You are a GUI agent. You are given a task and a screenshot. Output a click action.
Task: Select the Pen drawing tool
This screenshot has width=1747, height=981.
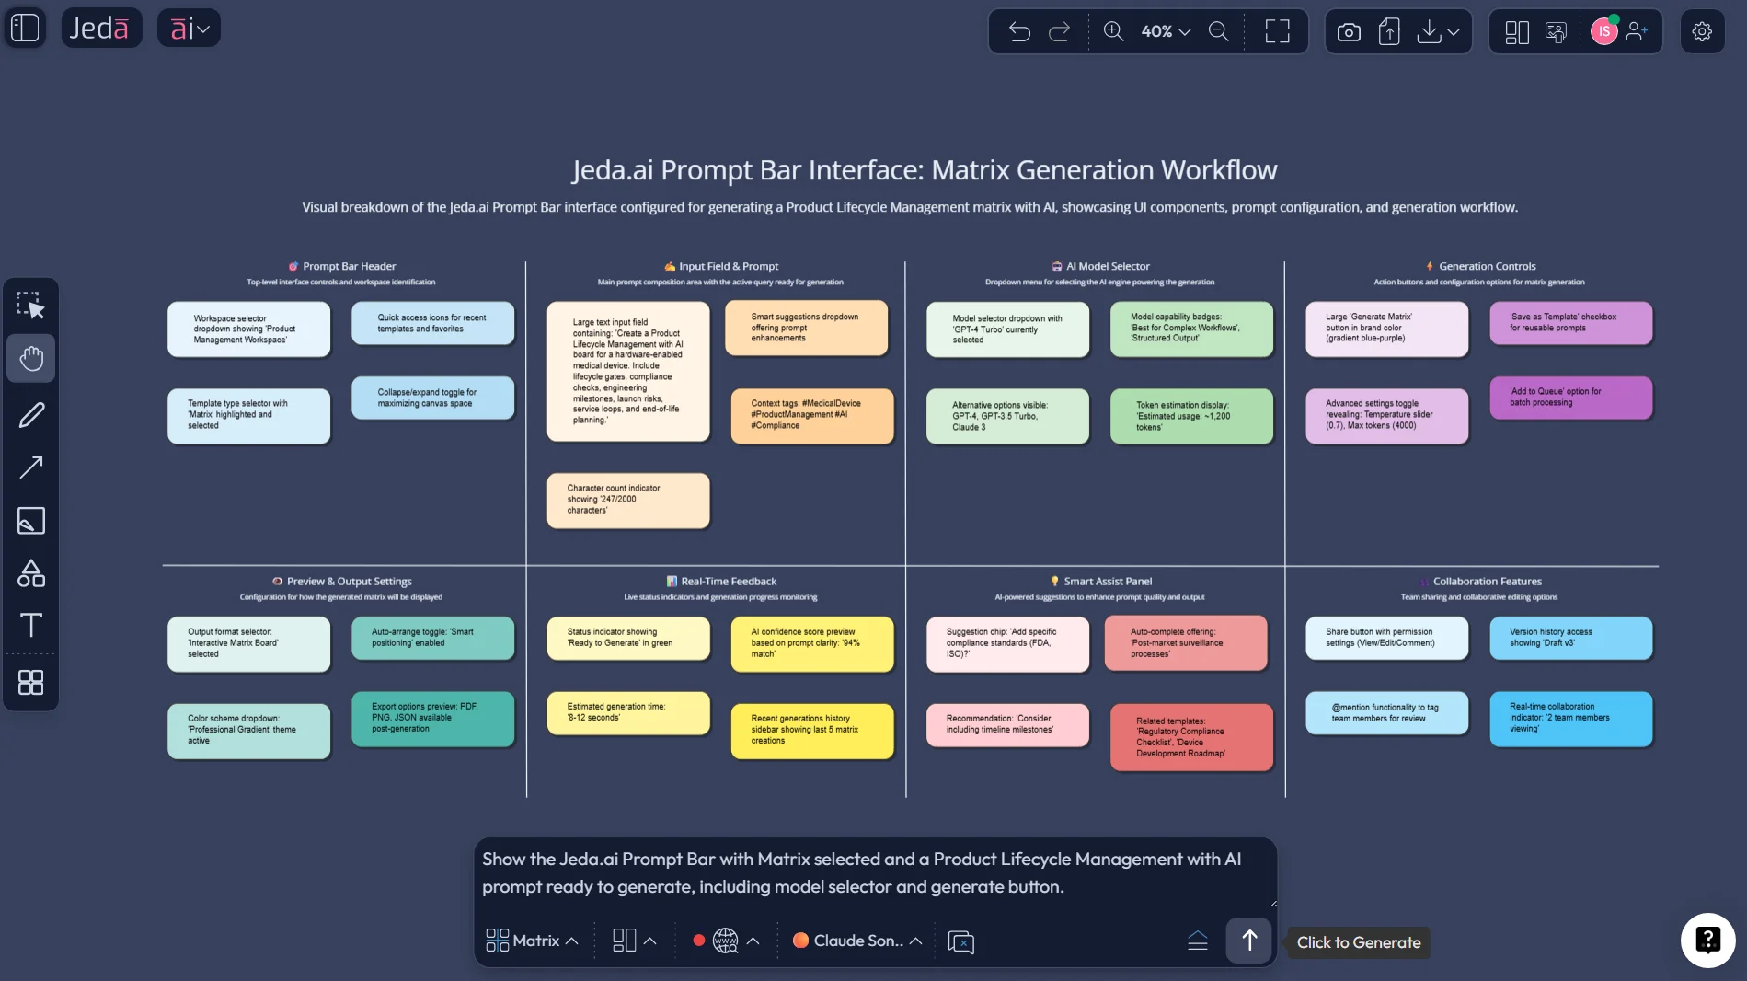point(31,415)
